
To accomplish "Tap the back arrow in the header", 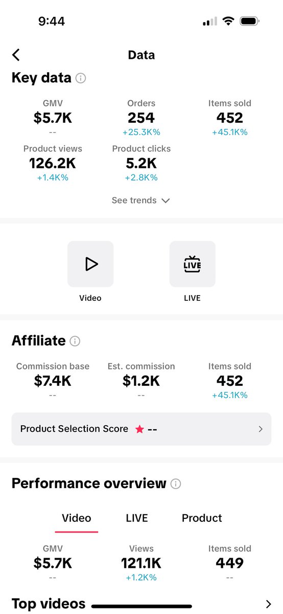I will click(16, 55).
